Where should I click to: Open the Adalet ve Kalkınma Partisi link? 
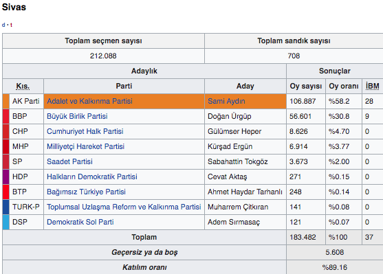pos(89,101)
